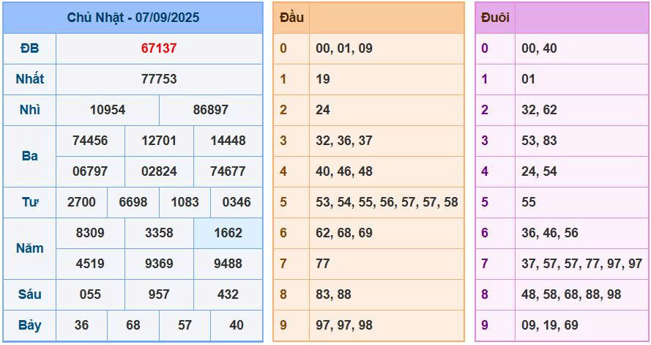This screenshot has height=345, width=651.
Task: Select the Đầu row 5 values
Action: pyautogui.click(x=387, y=202)
